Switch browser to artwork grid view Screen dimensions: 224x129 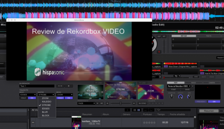tap(135, 110)
